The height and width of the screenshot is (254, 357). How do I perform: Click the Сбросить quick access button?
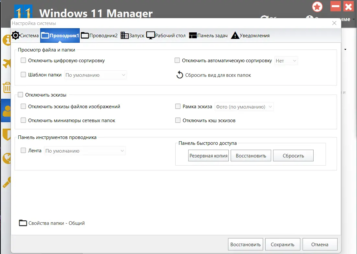pos(293,156)
